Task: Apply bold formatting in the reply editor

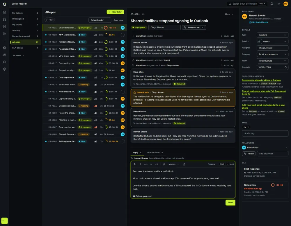Action: coord(135,164)
